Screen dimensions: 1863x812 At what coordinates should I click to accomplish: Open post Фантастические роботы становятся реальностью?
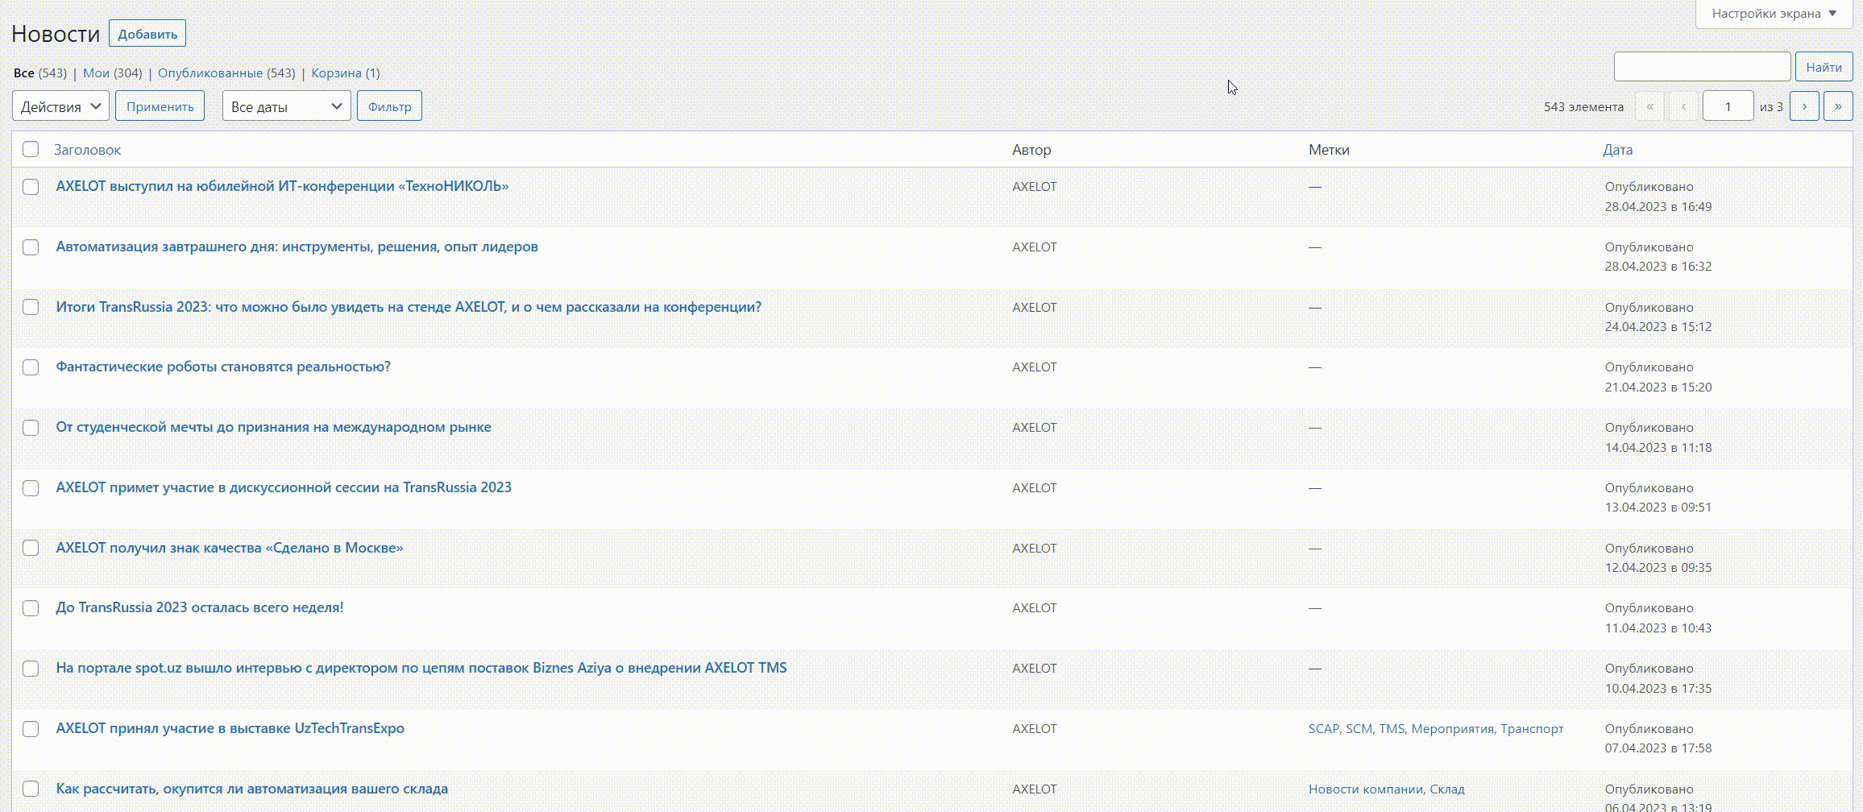[x=223, y=367]
